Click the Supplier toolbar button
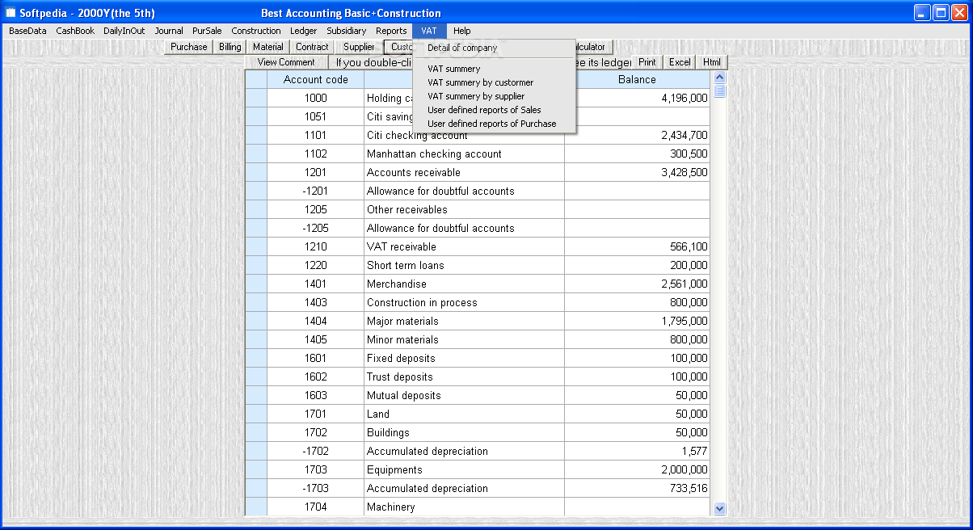The image size is (973, 530). pyautogui.click(x=359, y=47)
